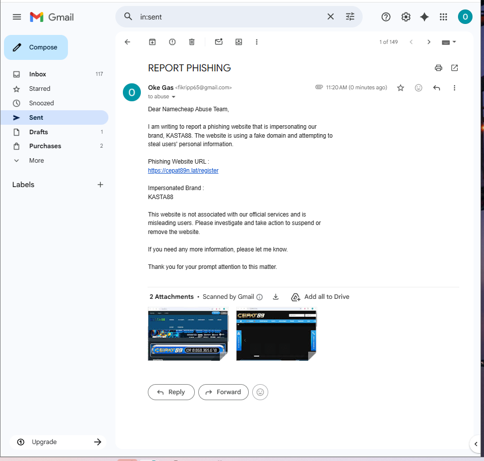484x461 pixels.
Task: Expand 'to abuse' recipient details
Action: pos(173,97)
